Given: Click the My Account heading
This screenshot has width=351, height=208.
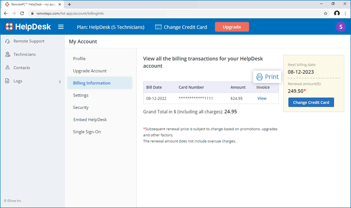Looking at the screenshot, I should (x=83, y=41).
